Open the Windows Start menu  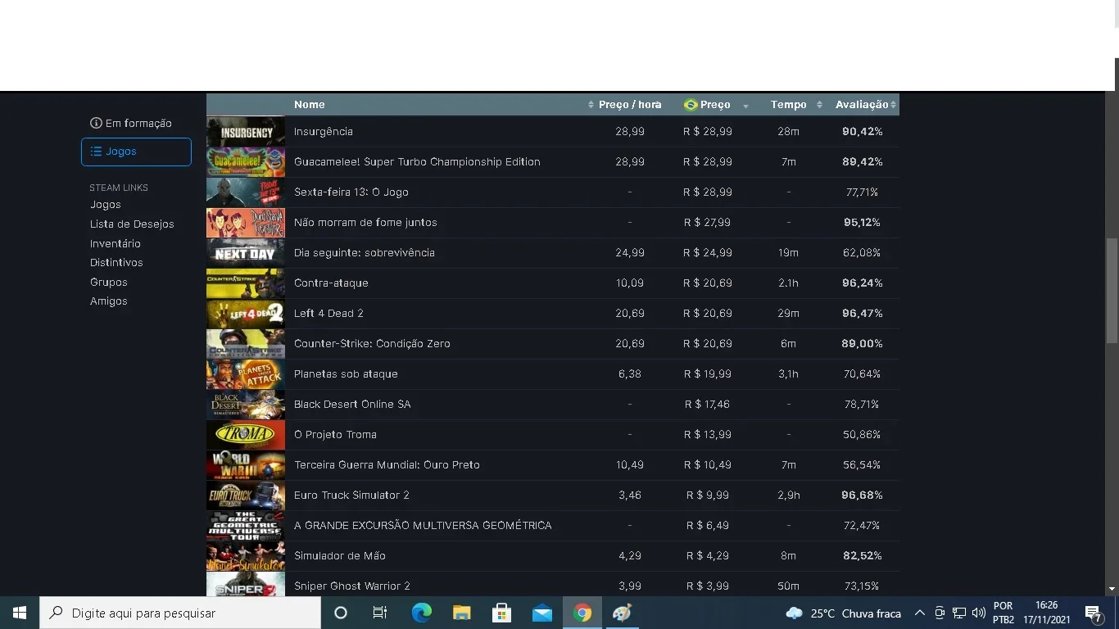20,613
